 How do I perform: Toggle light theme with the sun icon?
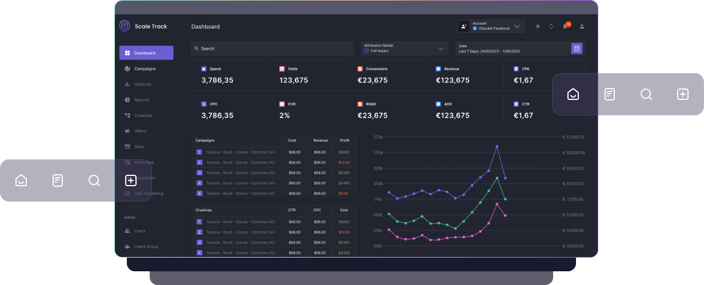pyautogui.click(x=537, y=26)
